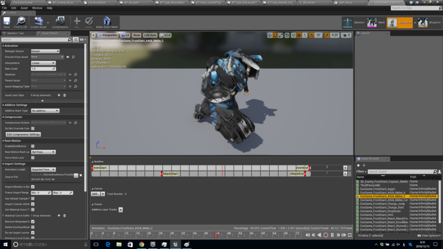Toggle rotation snap angle icon

[311, 35]
